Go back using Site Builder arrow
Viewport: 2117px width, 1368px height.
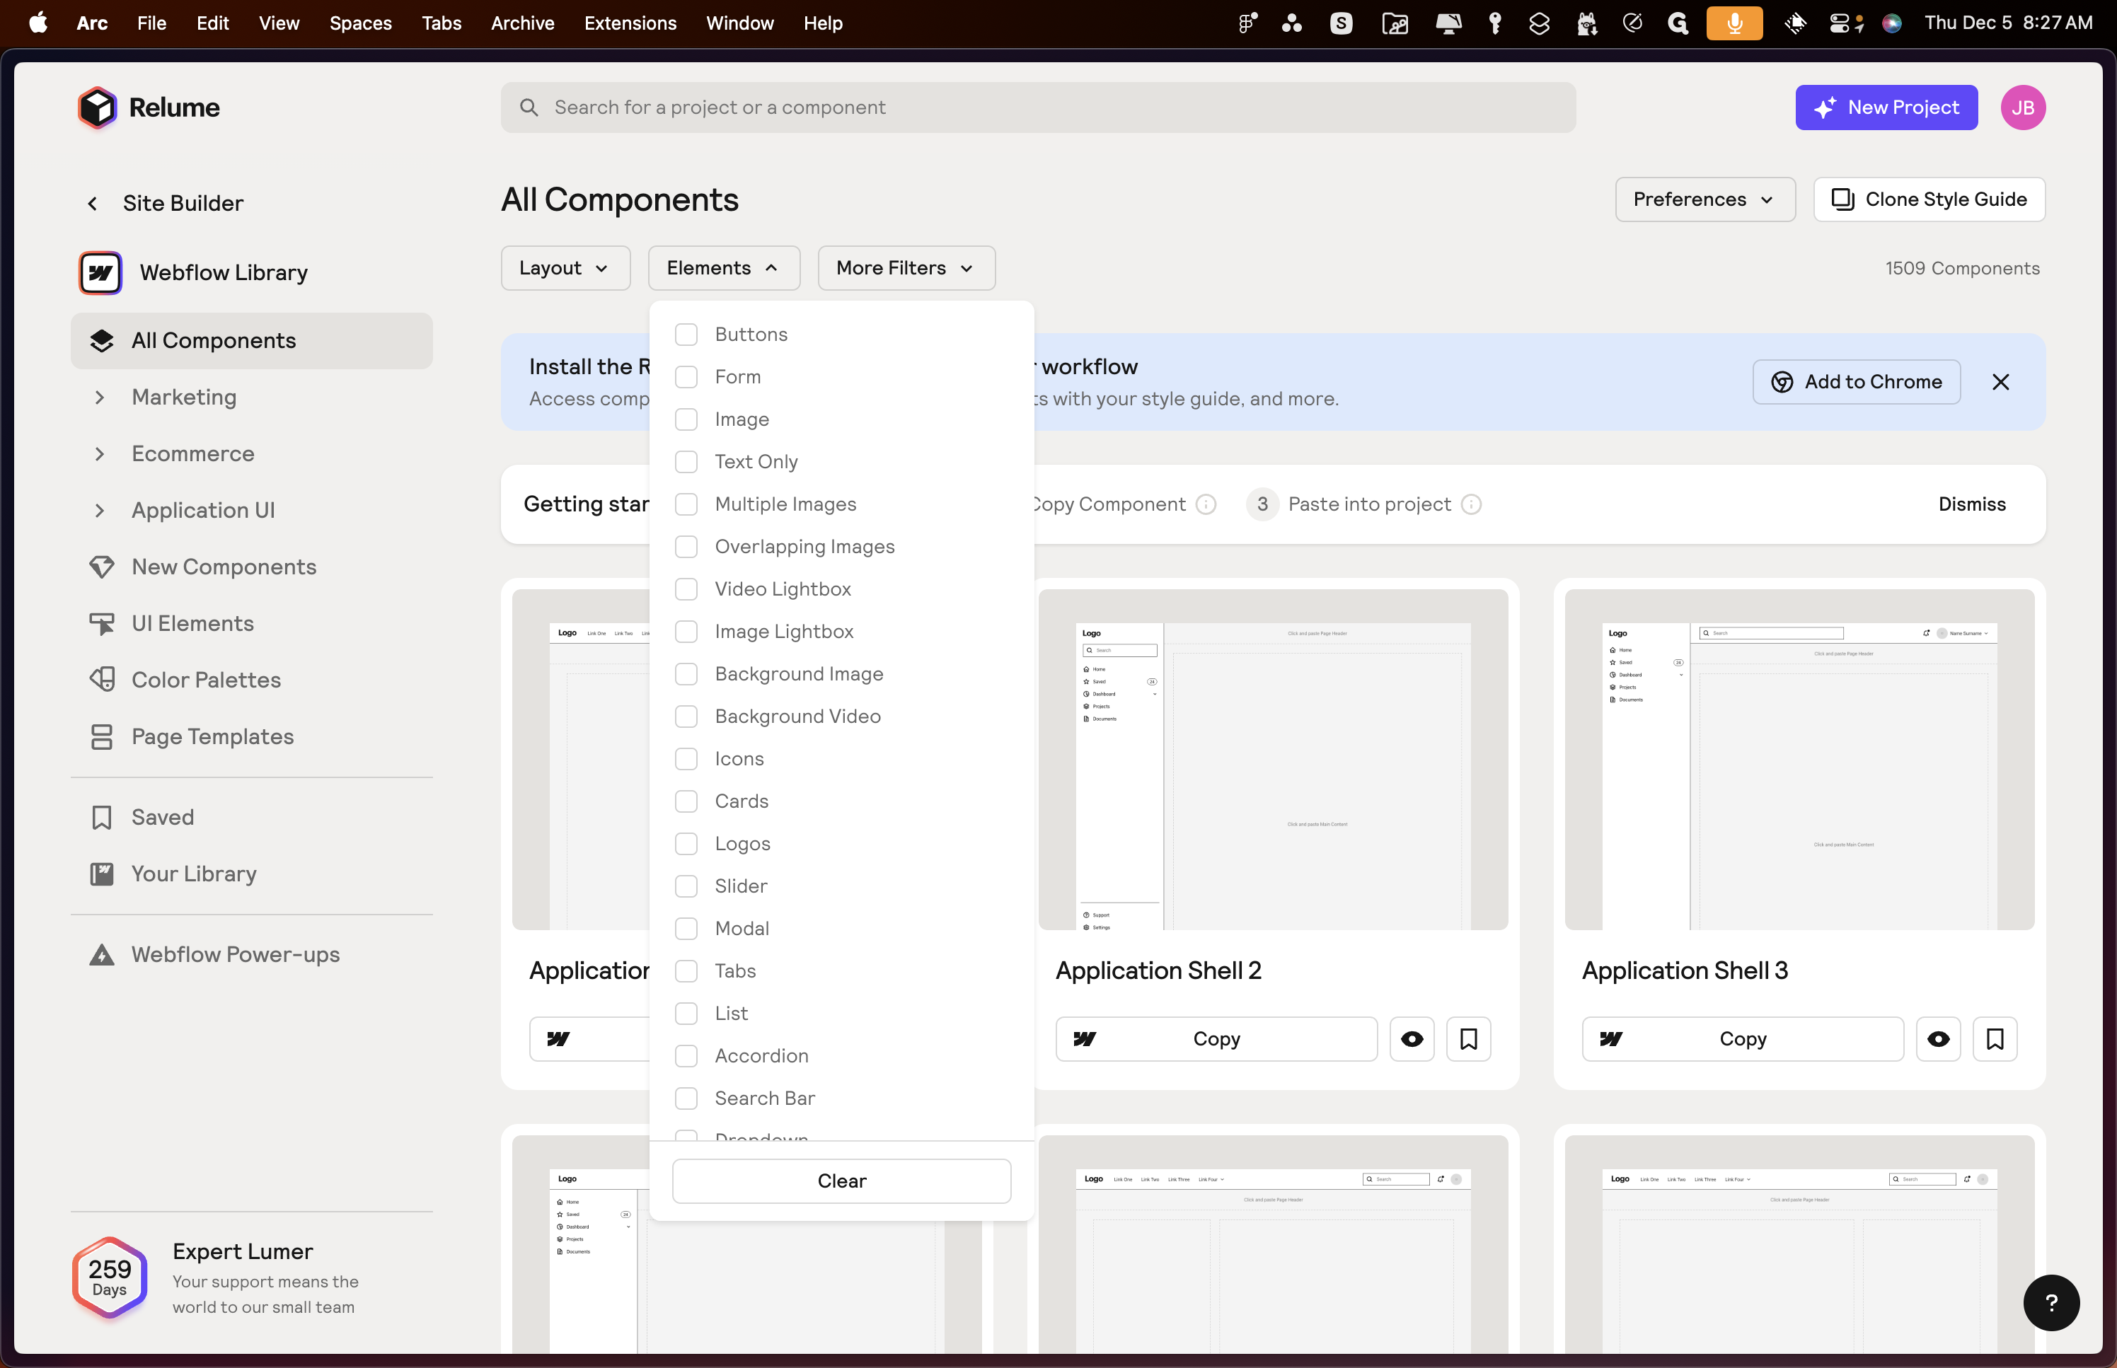click(93, 204)
